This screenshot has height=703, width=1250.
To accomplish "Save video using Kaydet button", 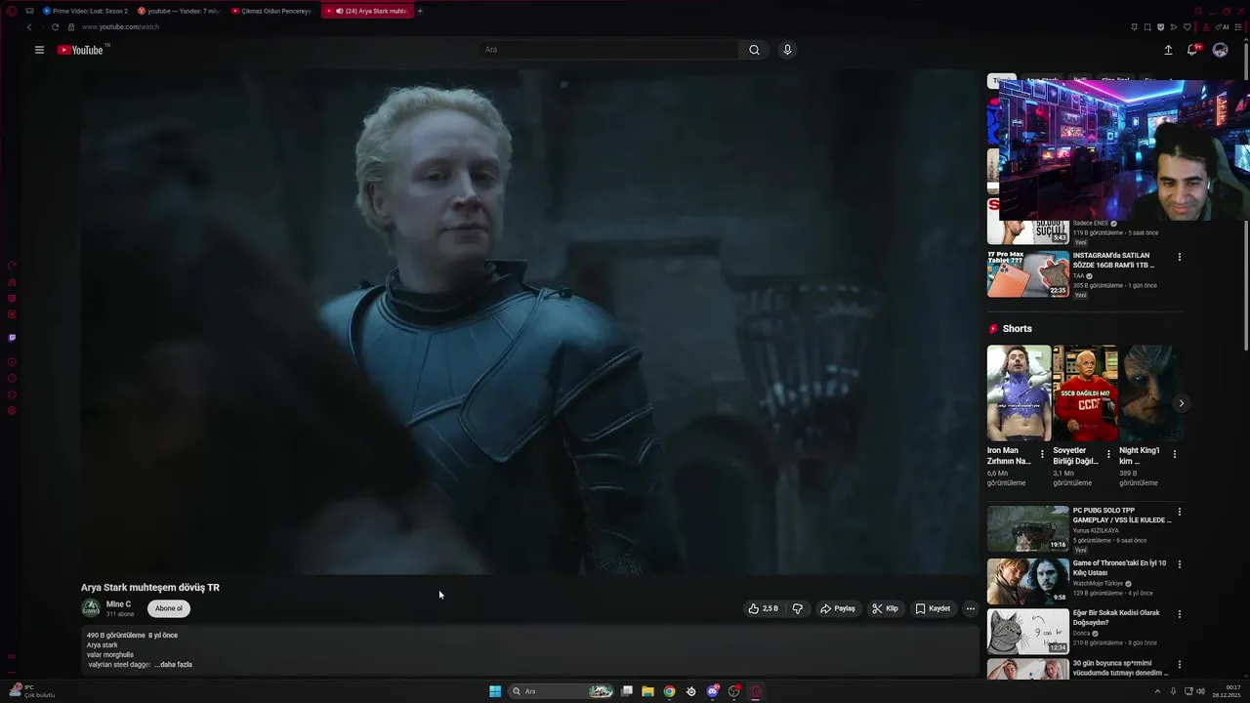I will [x=933, y=608].
